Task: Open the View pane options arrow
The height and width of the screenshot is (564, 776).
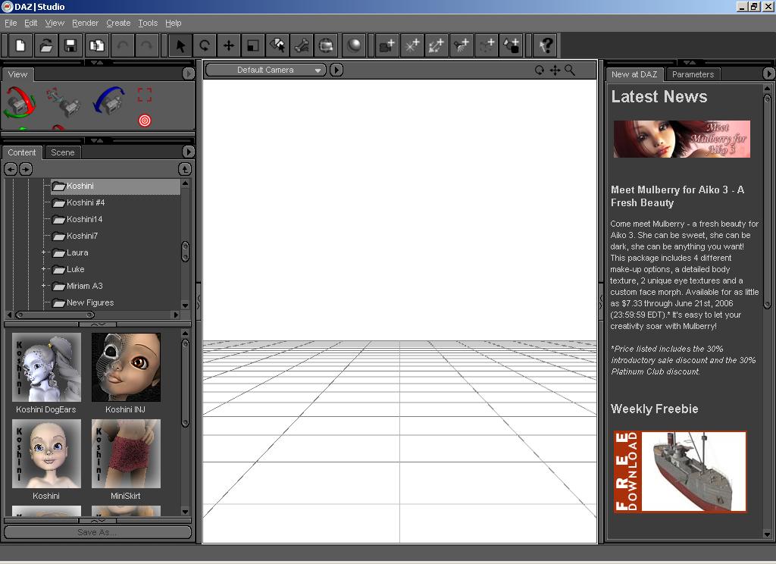Action: coord(188,74)
